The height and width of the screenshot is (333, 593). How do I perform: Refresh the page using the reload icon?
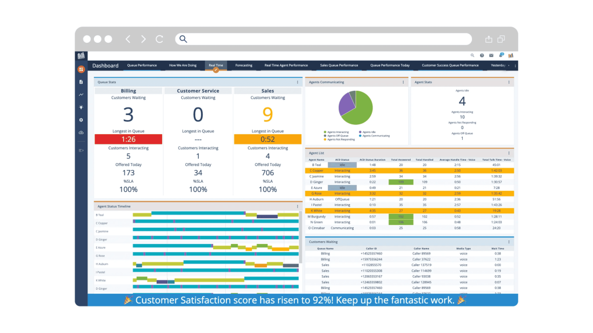[159, 39]
